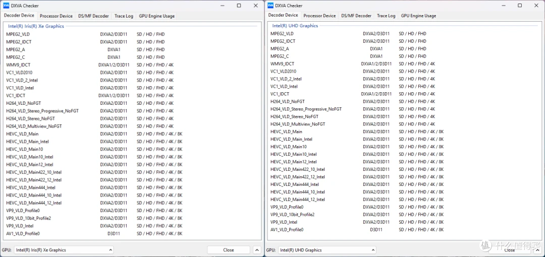Screen dimensions: 545x257
Task: Switch to Trace Log tab in left window
Action: (x=124, y=16)
